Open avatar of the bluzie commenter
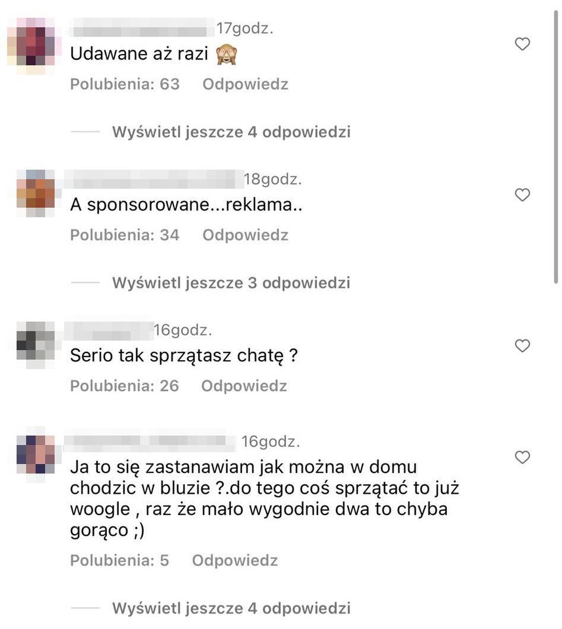Screen dimensions: 562x629 coord(36,455)
